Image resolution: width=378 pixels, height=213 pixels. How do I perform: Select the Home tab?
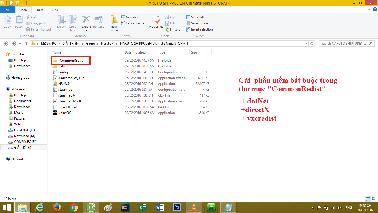tap(24, 10)
